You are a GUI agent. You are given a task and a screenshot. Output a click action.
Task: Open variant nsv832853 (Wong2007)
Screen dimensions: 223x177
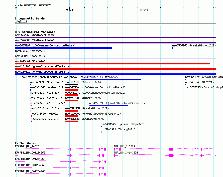point(30,51)
